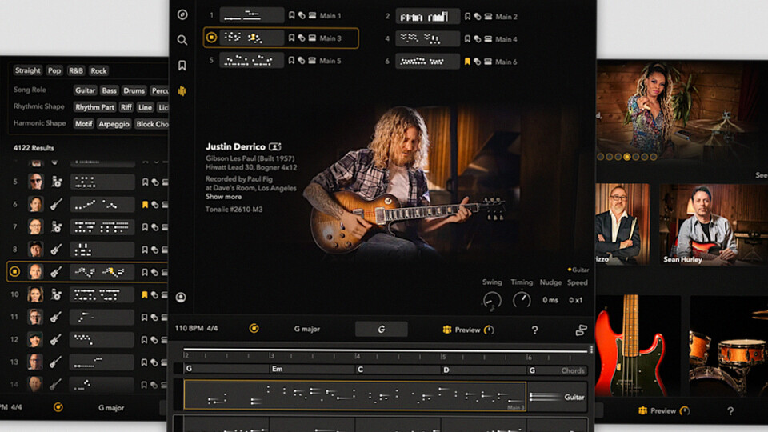
Task: Click the device layout icon beside help
Action: pyautogui.click(x=581, y=330)
